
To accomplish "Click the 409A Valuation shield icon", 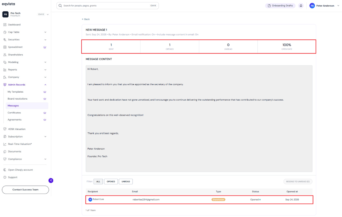I will [x=5, y=129].
